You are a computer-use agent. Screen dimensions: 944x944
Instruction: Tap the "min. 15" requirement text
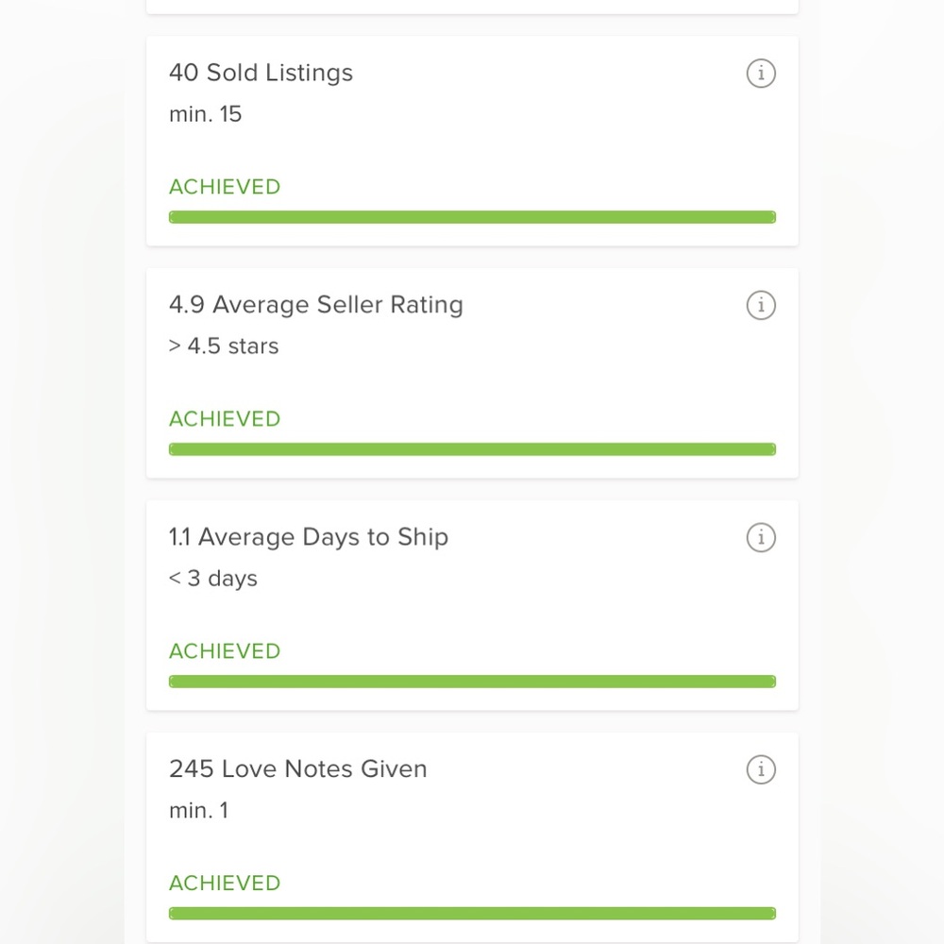[x=205, y=114]
